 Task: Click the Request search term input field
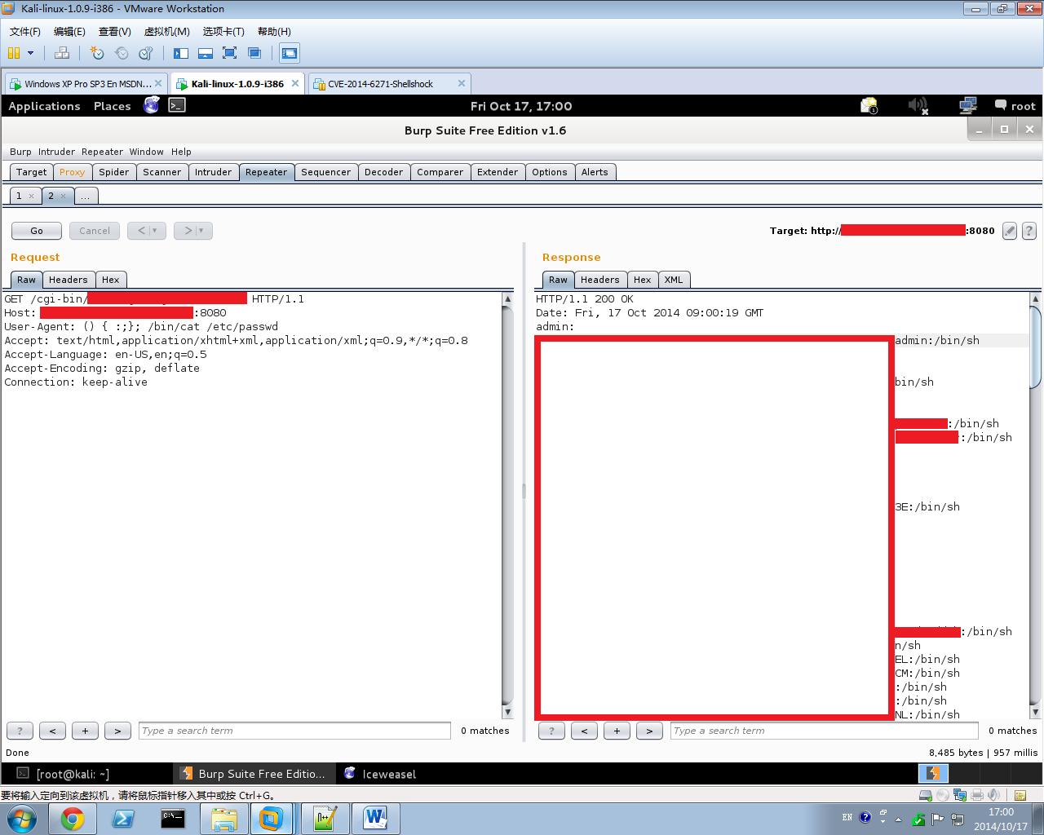pyautogui.click(x=294, y=731)
